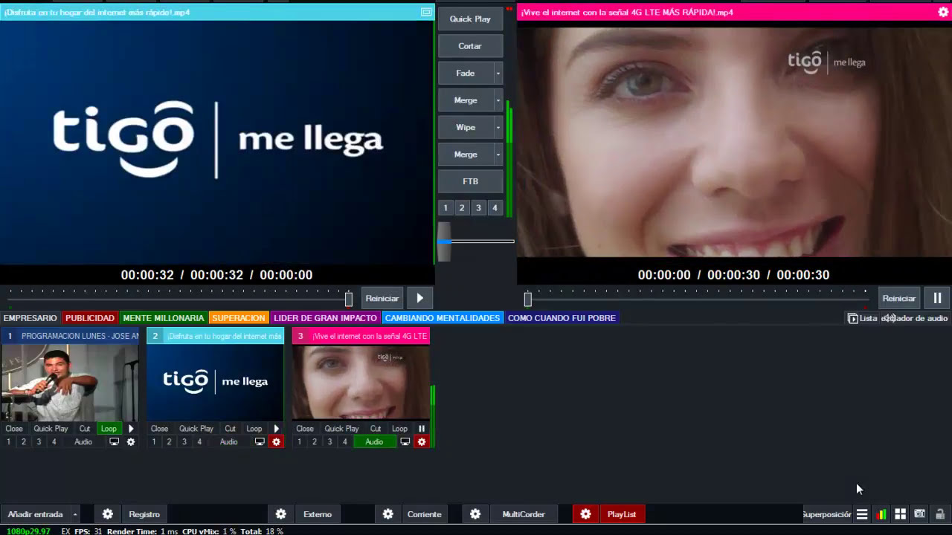Switch to grid layout icon
The image size is (952, 535).
pos(900,514)
